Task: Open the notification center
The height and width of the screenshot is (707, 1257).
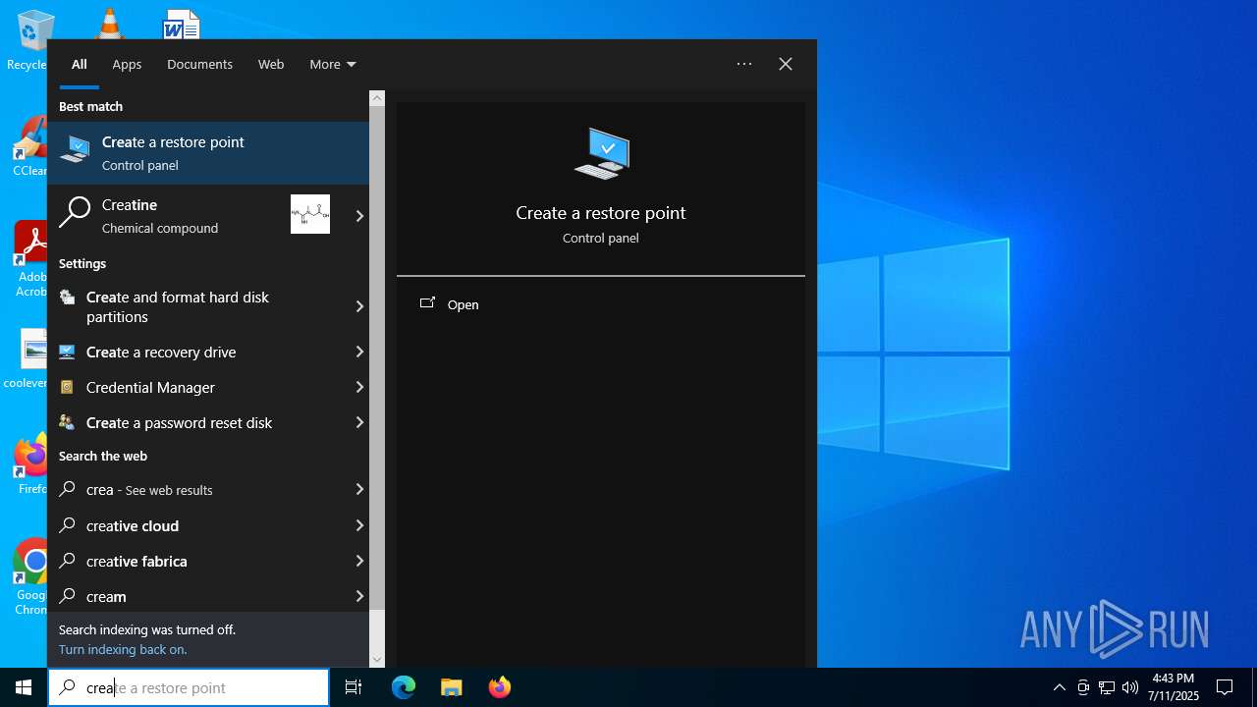Action: coord(1225,687)
